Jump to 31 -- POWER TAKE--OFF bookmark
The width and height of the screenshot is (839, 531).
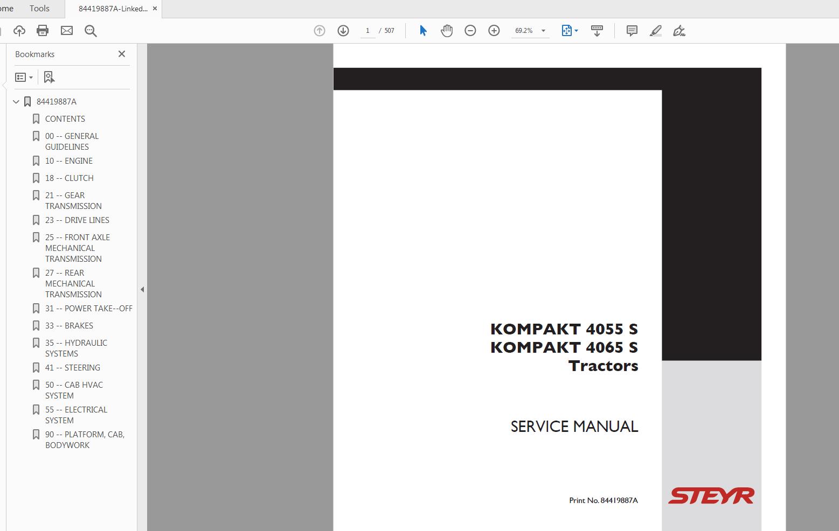[89, 309]
